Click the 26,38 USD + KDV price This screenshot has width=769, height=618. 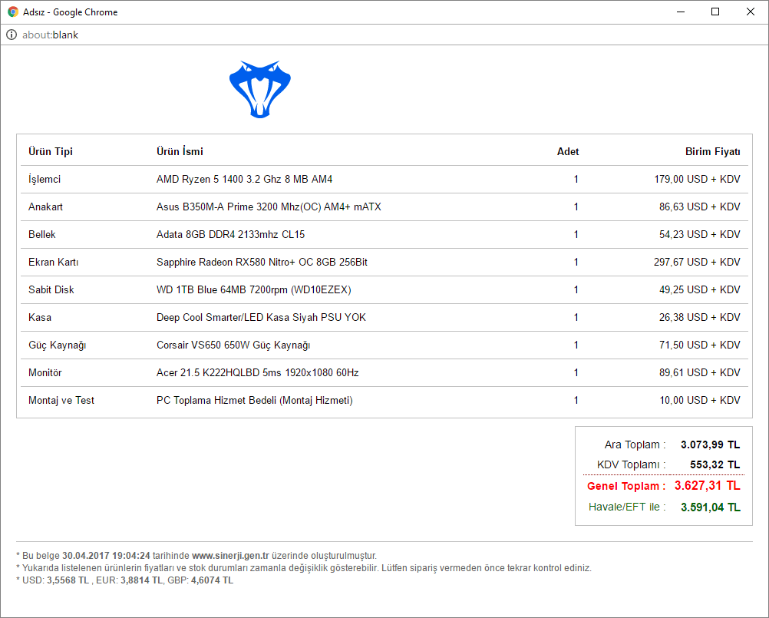point(700,317)
